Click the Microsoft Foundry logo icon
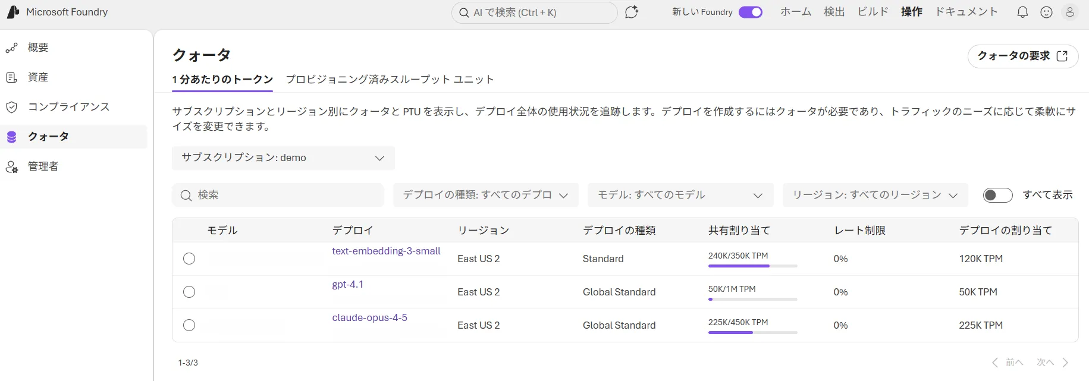This screenshot has width=1089, height=381. (x=12, y=12)
